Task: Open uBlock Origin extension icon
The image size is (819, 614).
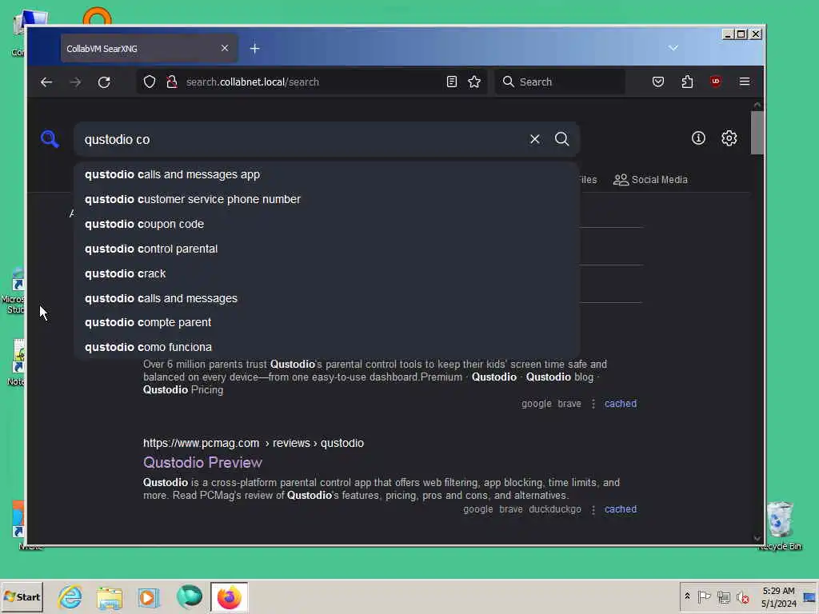Action: tap(716, 82)
